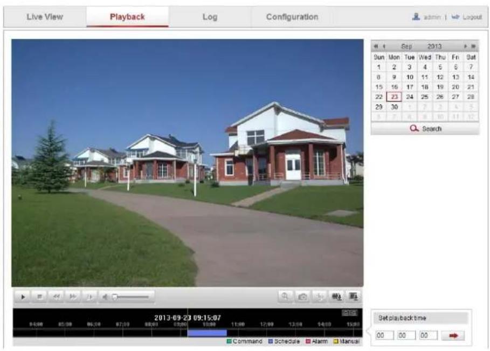The width and height of the screenshot is (490, 351).
Task: Pick September 30 in the calendar
Action: click(395, 107)
